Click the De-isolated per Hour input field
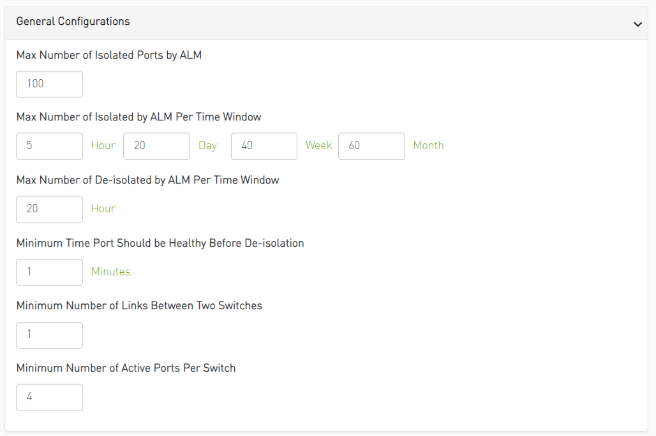 (x=49, y=209)
